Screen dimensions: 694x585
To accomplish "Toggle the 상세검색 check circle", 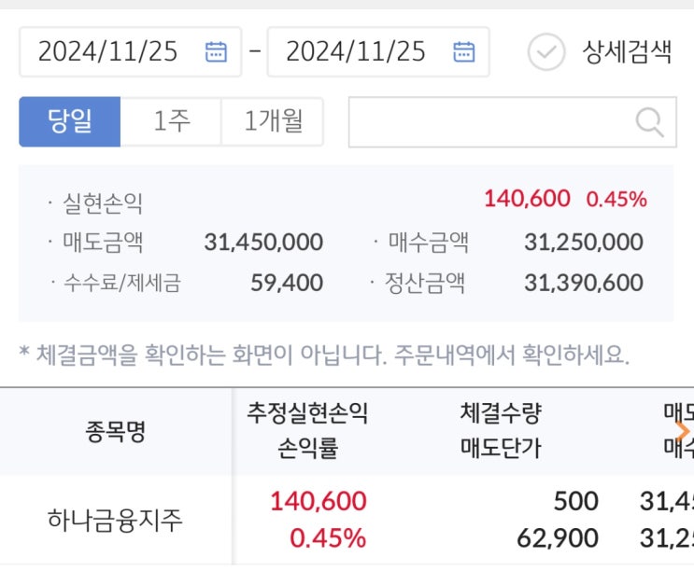I will point(546,52).
